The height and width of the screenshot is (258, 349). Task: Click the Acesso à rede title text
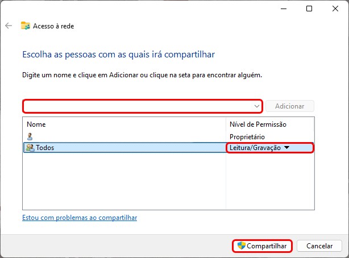[x=53, y=26]
